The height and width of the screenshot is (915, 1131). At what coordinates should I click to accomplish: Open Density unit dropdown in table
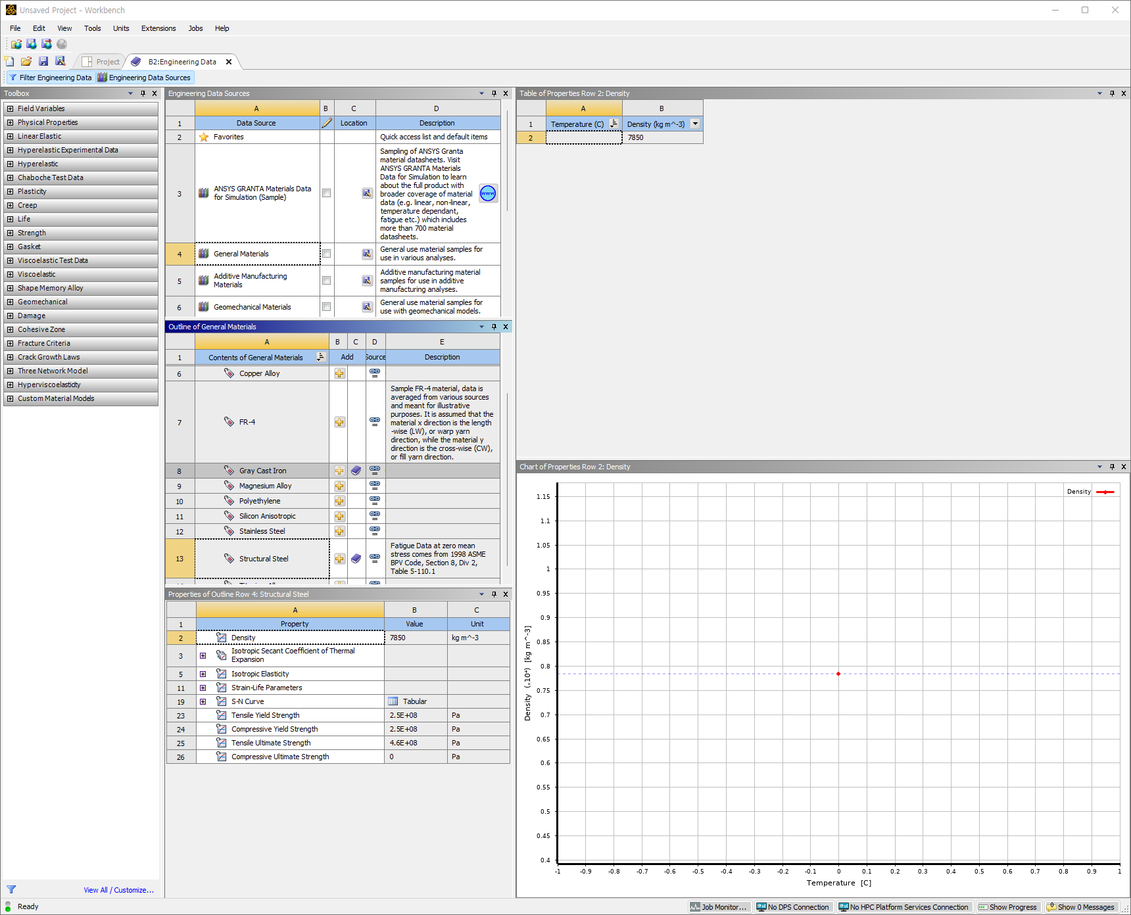pos(695,124)
